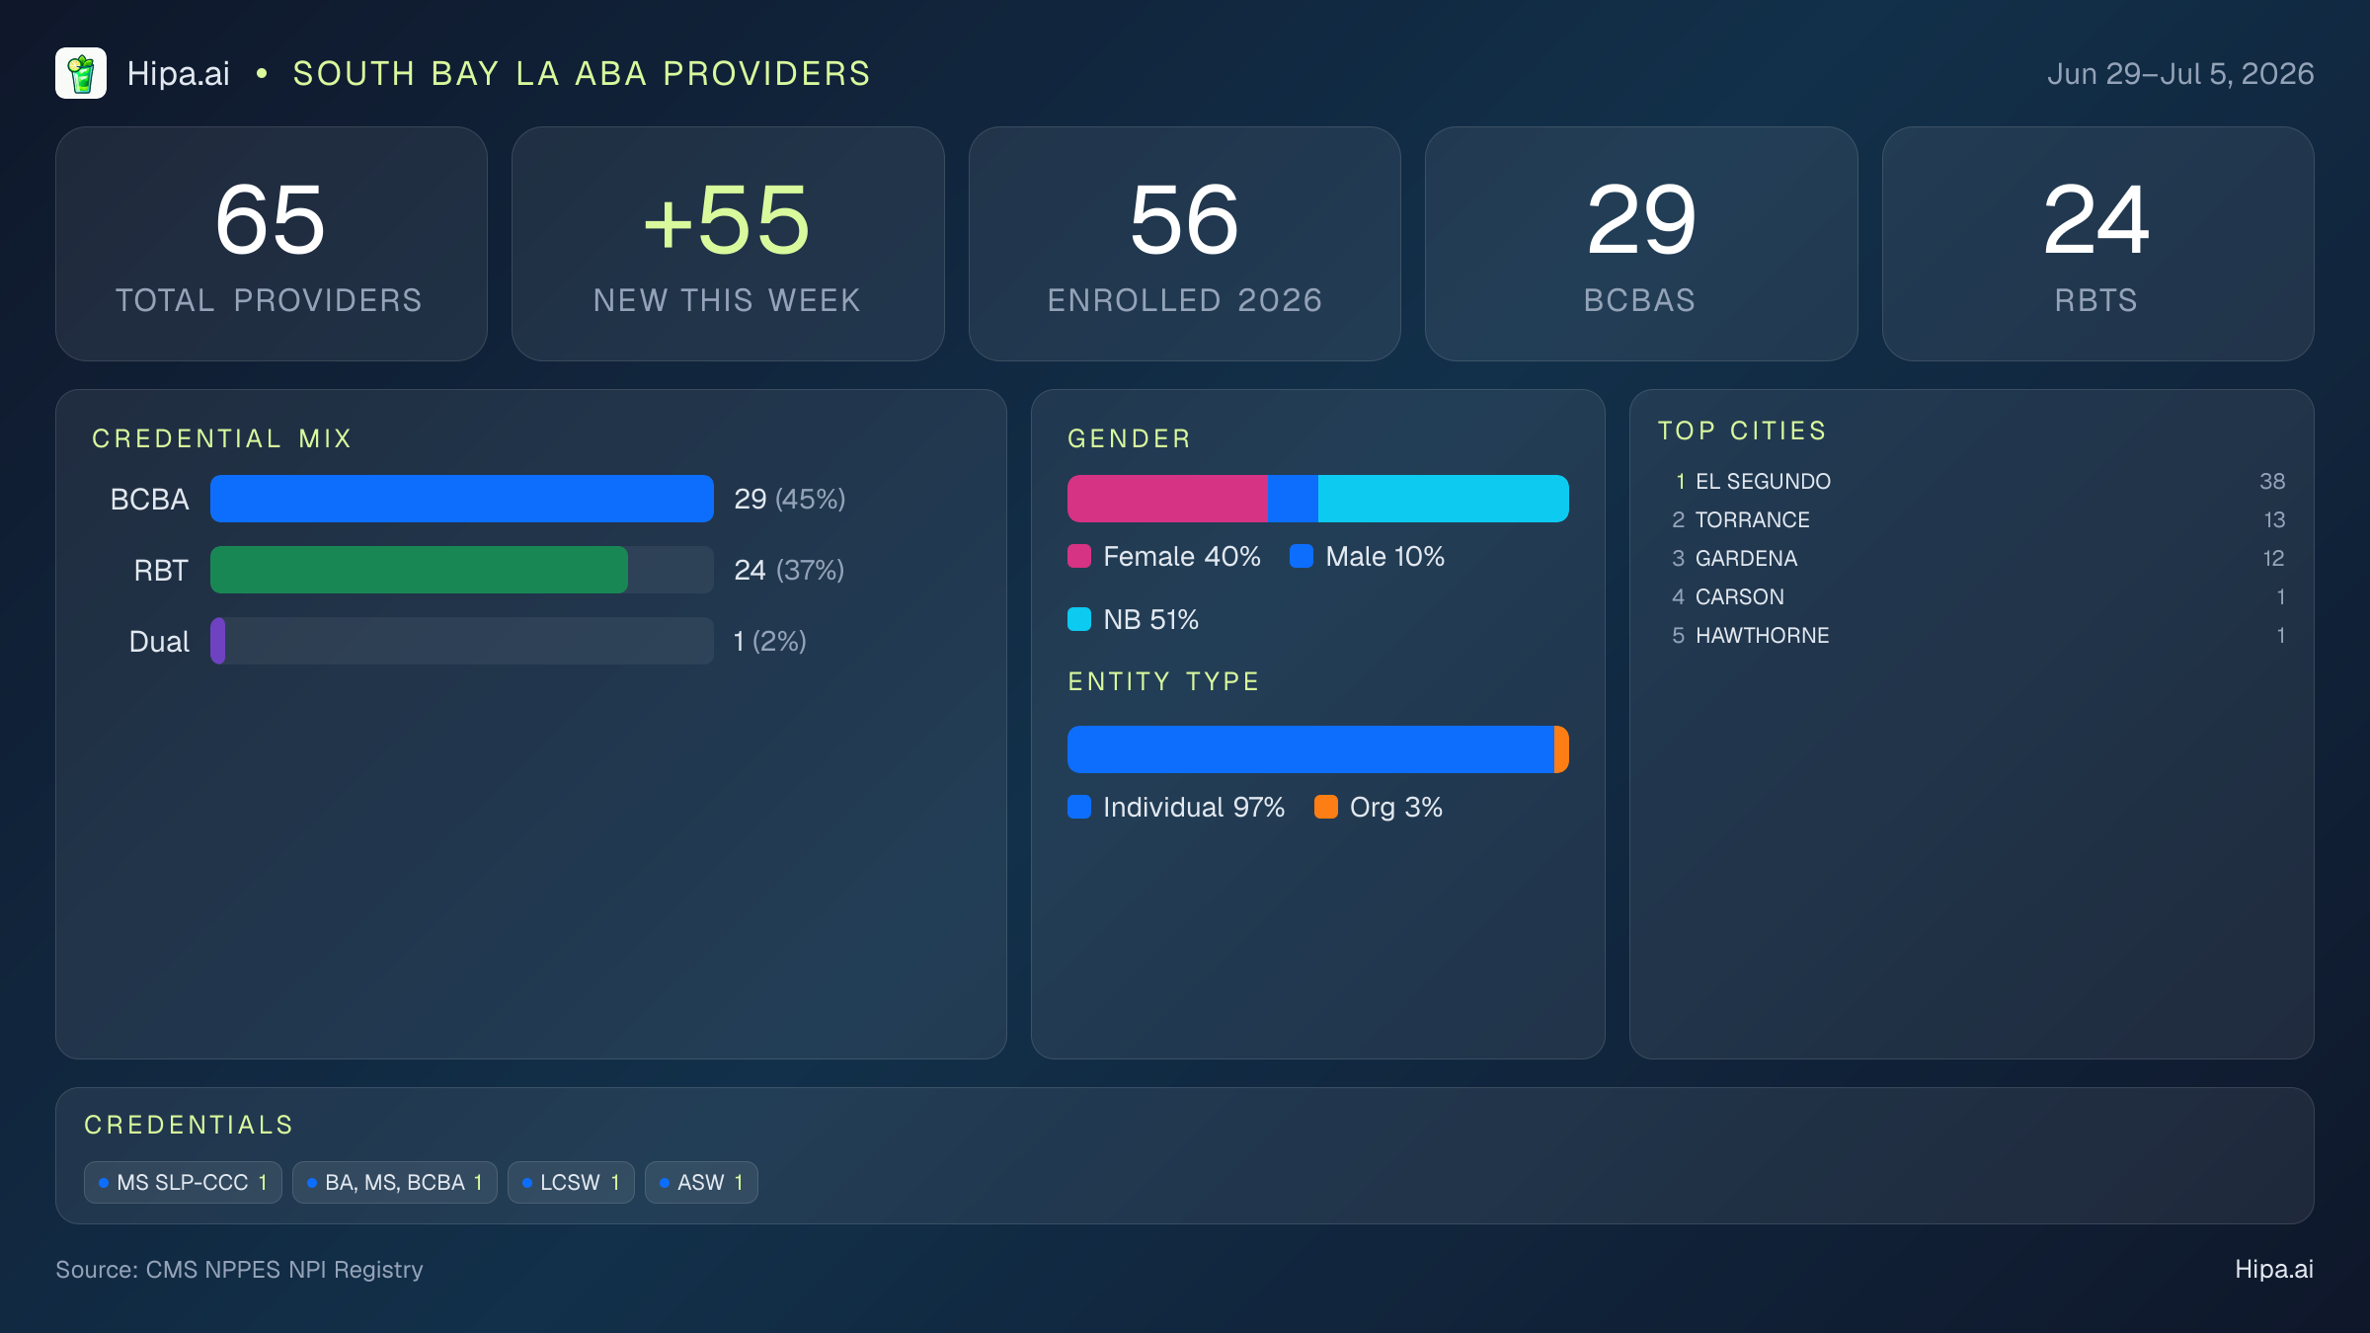Open the 24 RBTs stat card
Viewport: 2370px width, 1333px height.
2097,244
